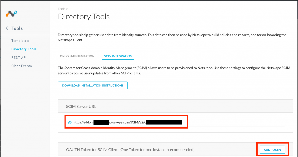Click Download Installation Instructions button
The image size is (298, 157).
pyautogui.click(x=93, y=86)
